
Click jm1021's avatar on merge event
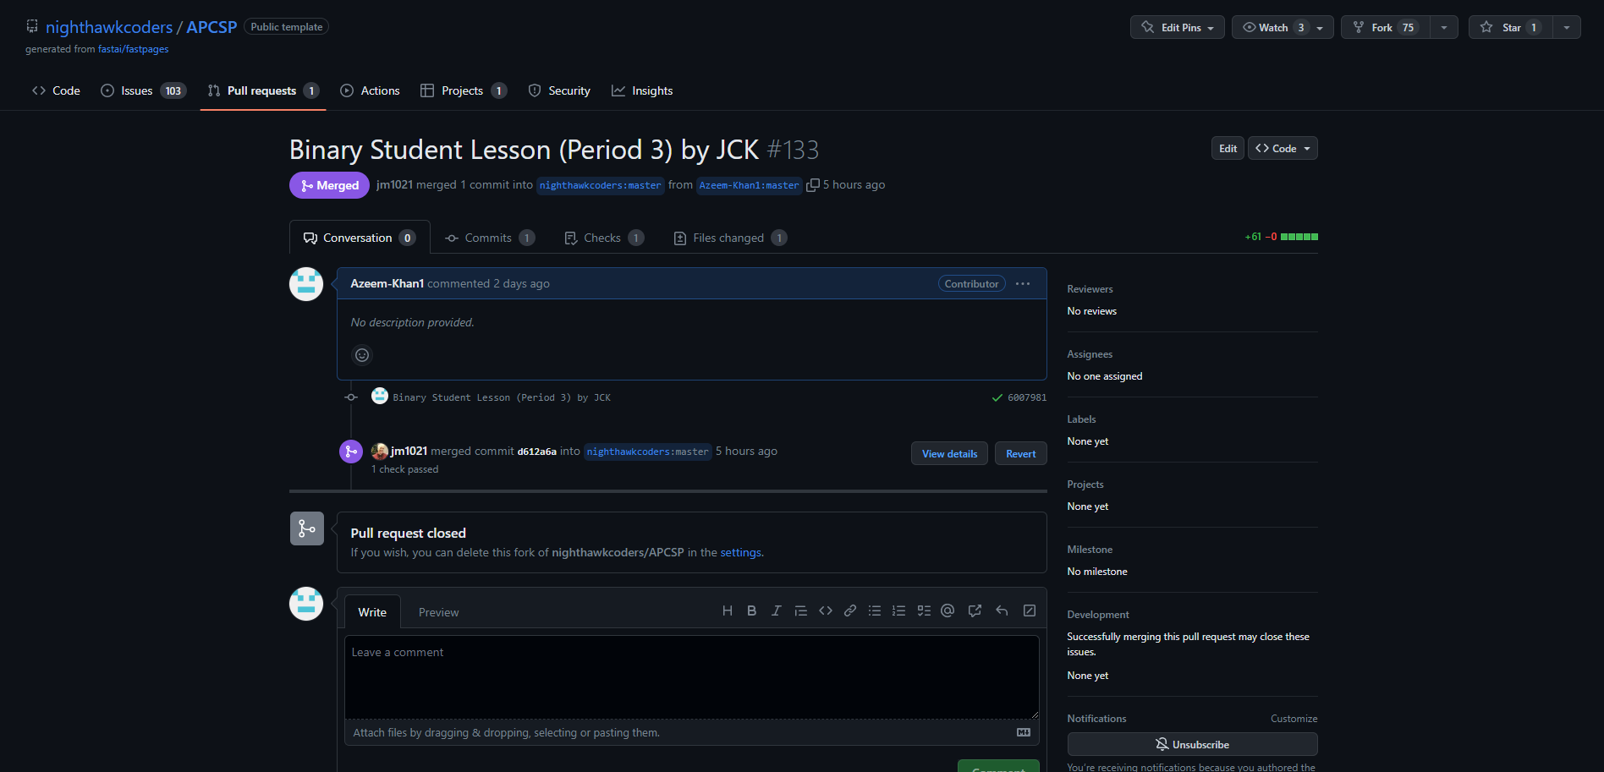coord(380,452)
